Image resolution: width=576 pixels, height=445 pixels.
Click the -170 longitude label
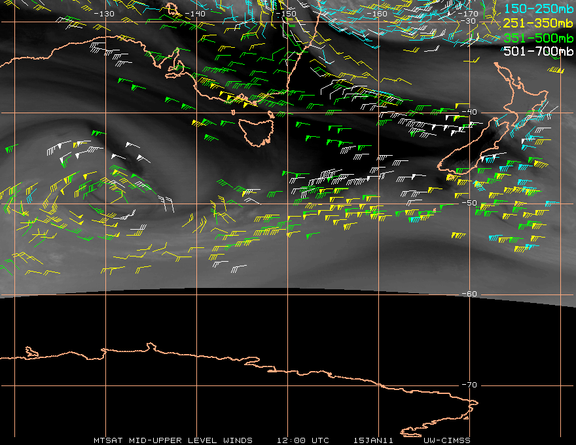pyautogui.click(x=468, y=14)
